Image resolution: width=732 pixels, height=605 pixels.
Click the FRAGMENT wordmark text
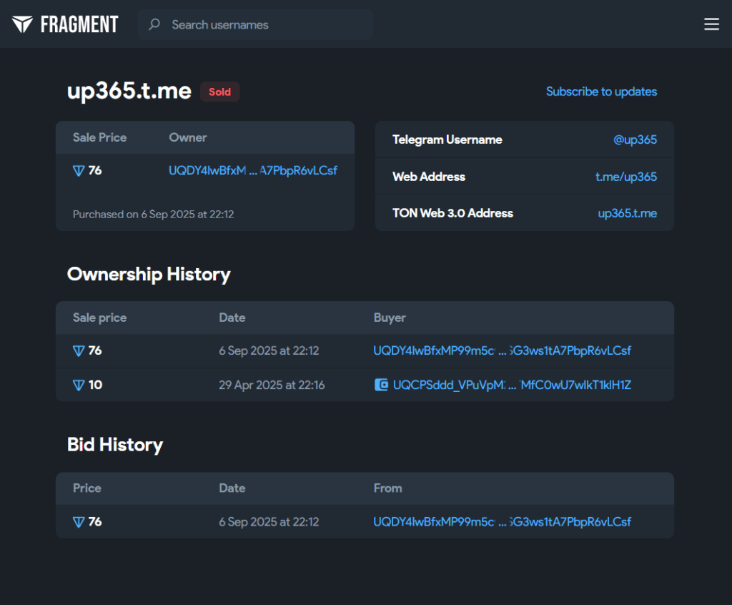tap(79, 24)
